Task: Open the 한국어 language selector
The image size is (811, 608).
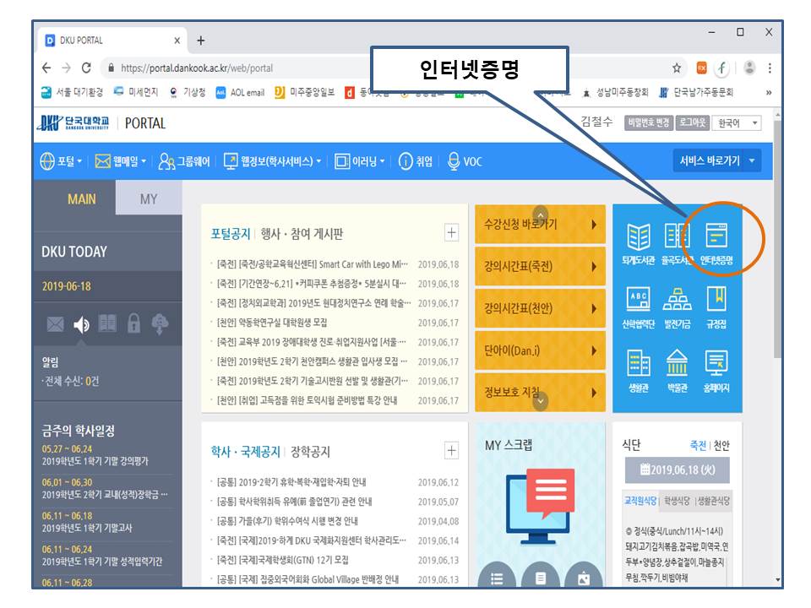Action: 737,123
